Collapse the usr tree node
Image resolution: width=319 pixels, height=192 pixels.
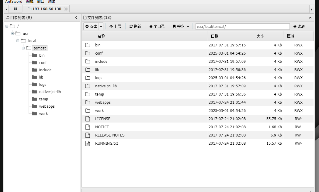(12, 33)
